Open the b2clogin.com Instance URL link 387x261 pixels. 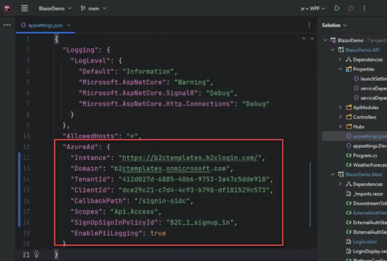[x=190, y=158]
